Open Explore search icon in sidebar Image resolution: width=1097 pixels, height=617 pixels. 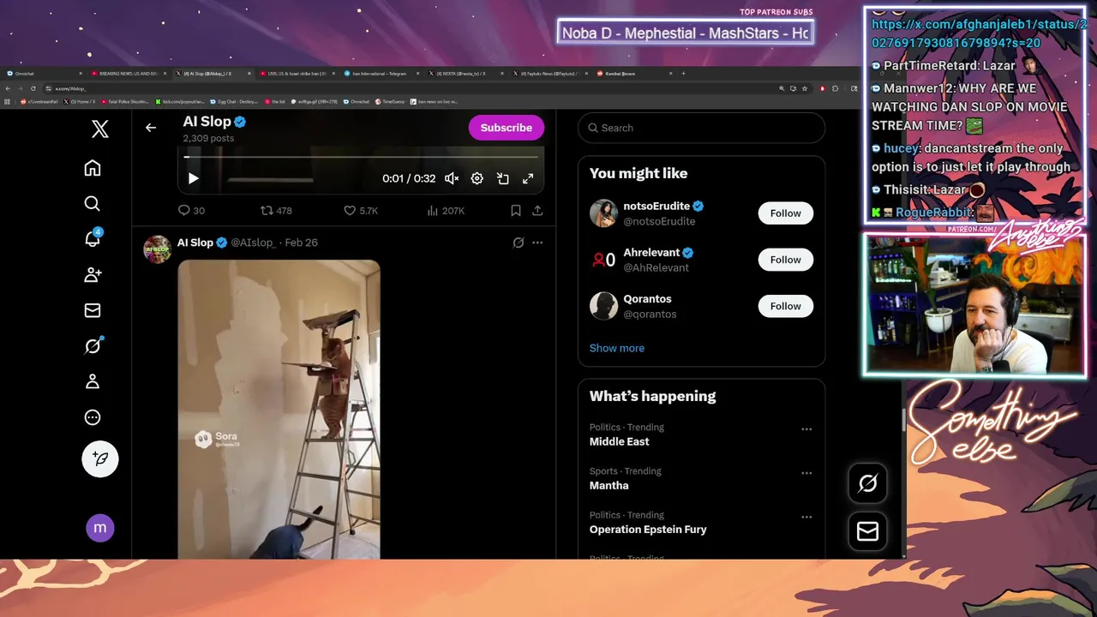click(x=93, y=203)
